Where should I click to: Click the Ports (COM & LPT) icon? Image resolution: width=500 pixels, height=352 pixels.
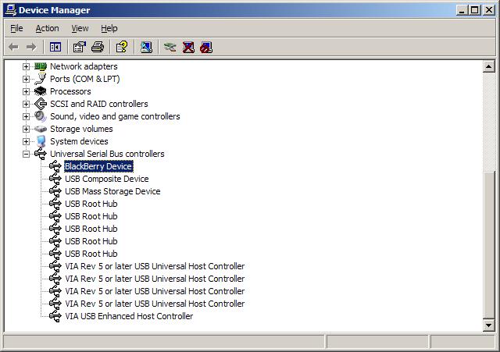[41, 79]
